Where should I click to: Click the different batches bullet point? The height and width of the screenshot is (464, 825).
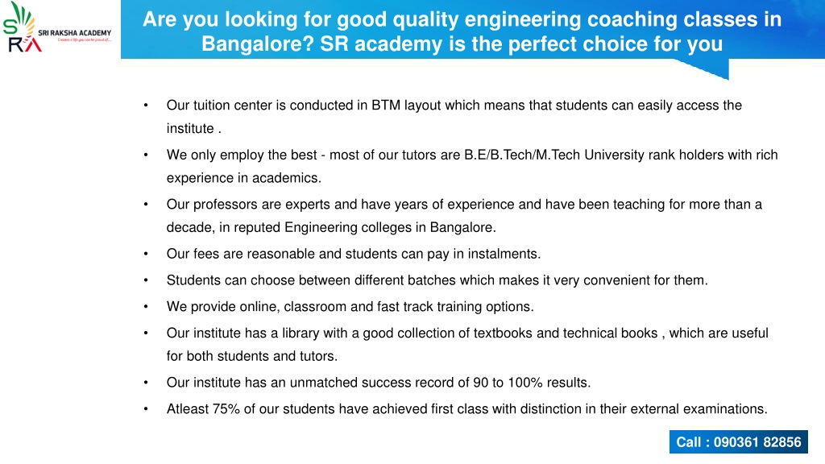point(437,280)
